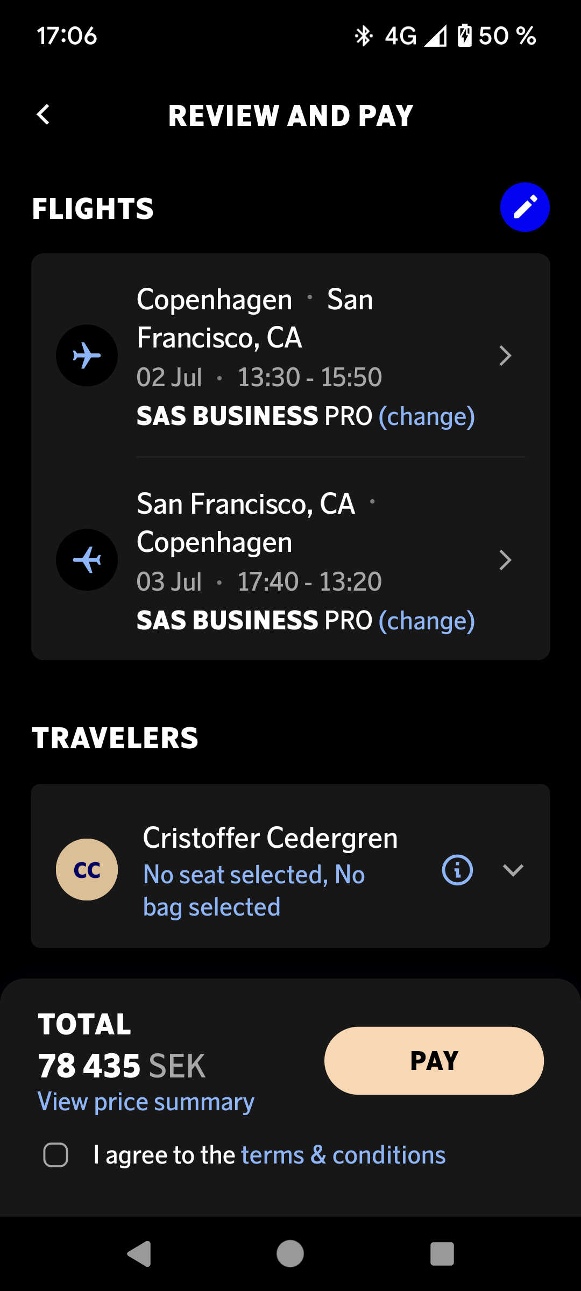Tap the back arrow in header
This screenshot has height=1291, width=581.
(x=44, y=115)
